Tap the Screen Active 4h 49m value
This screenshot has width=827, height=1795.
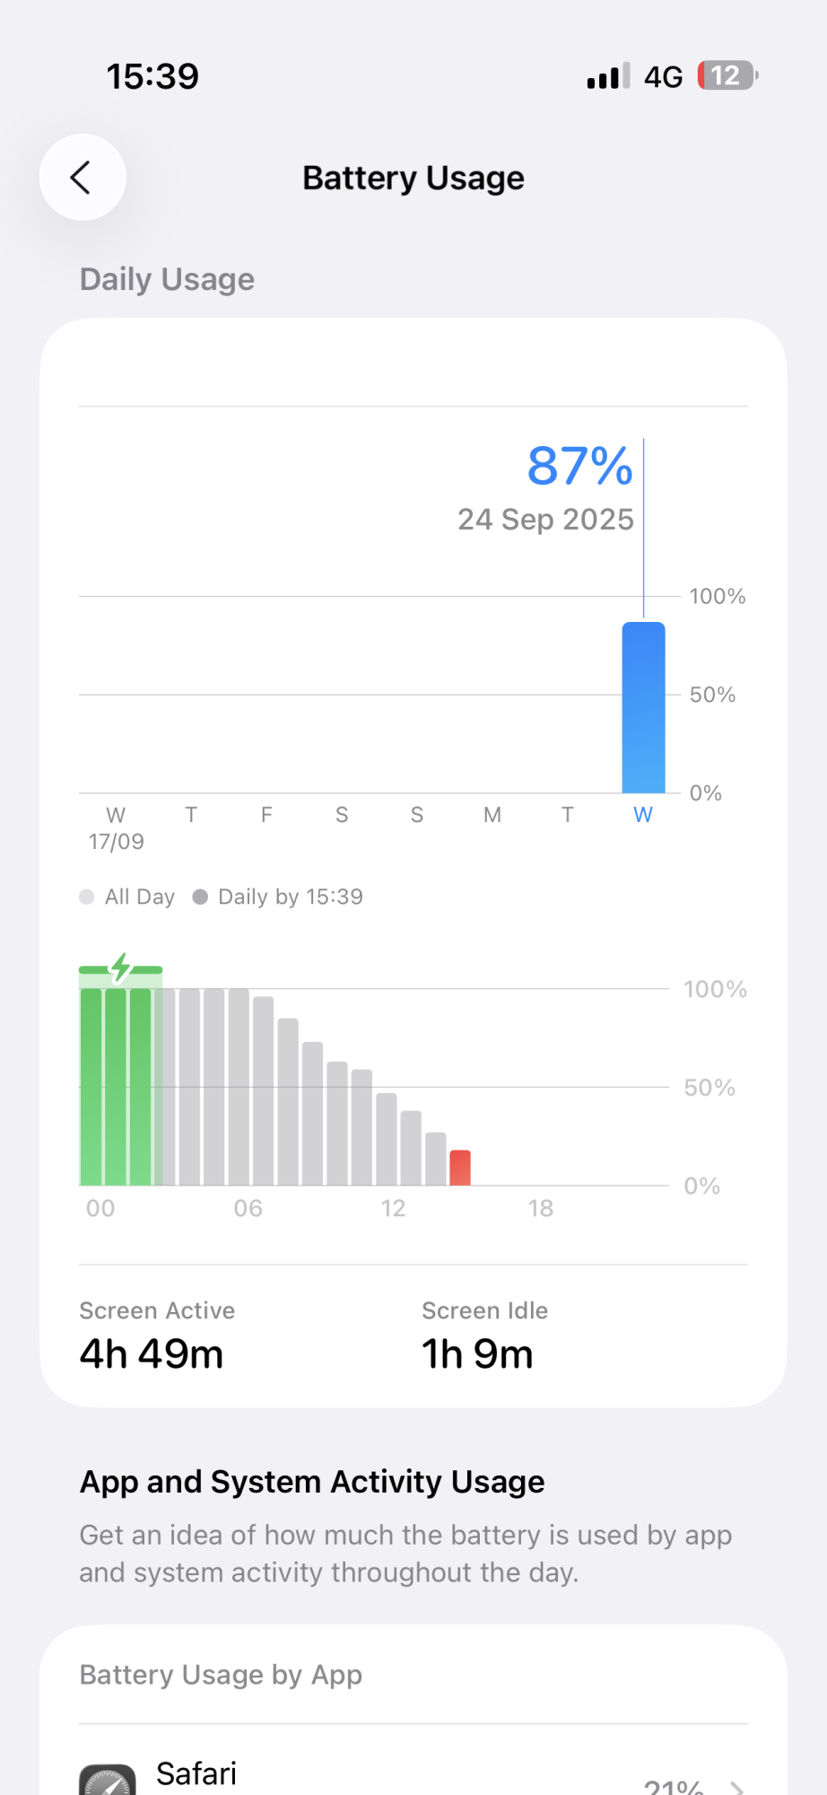click(152, 1353)
